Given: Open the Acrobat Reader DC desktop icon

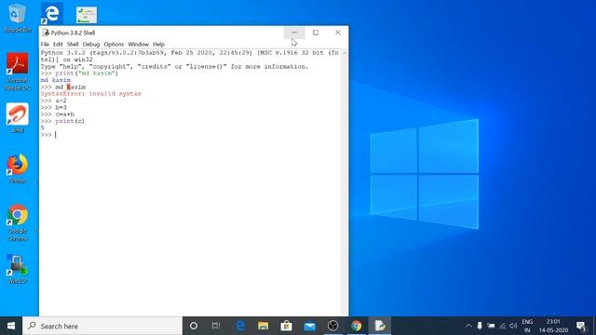Looking at the screenshot, I should pyautogui.click(x=17, y=72).
